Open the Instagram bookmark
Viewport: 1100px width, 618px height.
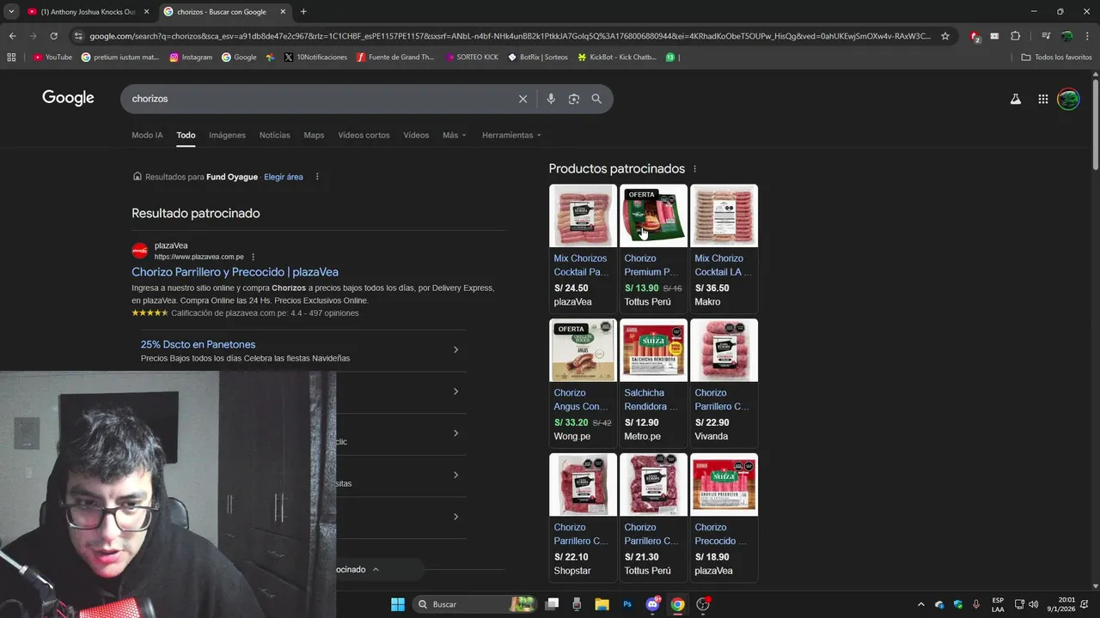coord(191,58)
